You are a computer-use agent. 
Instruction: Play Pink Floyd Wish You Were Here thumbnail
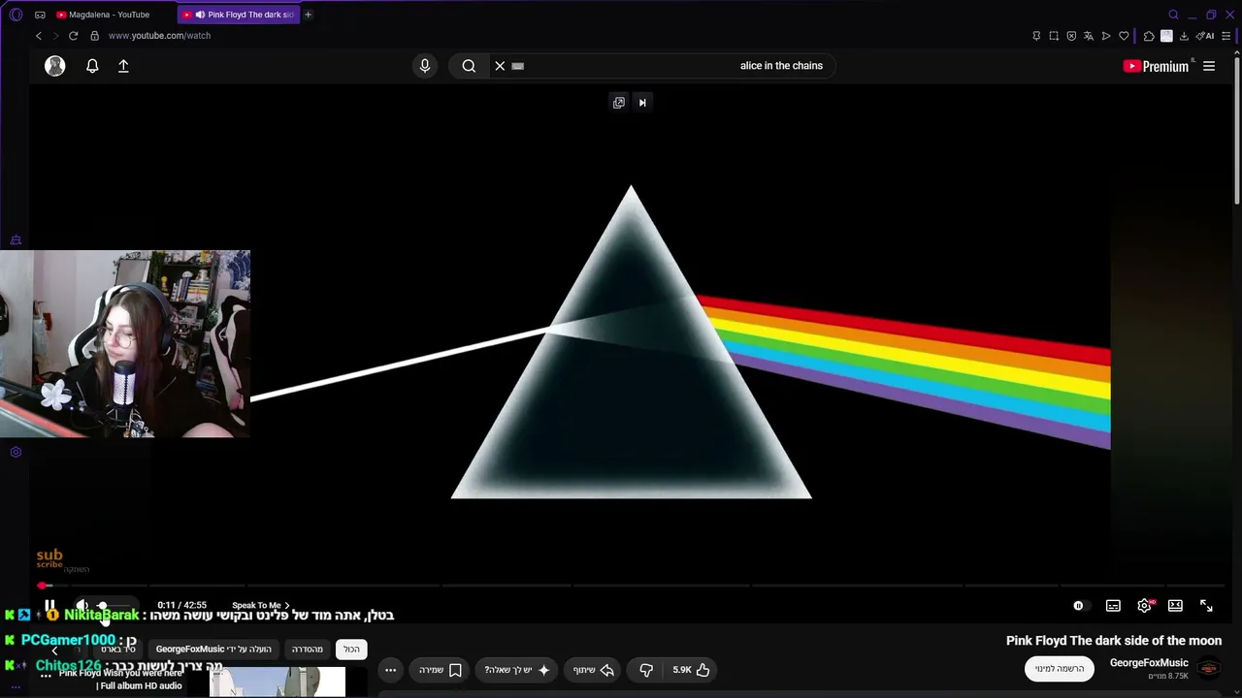(278, 682)
